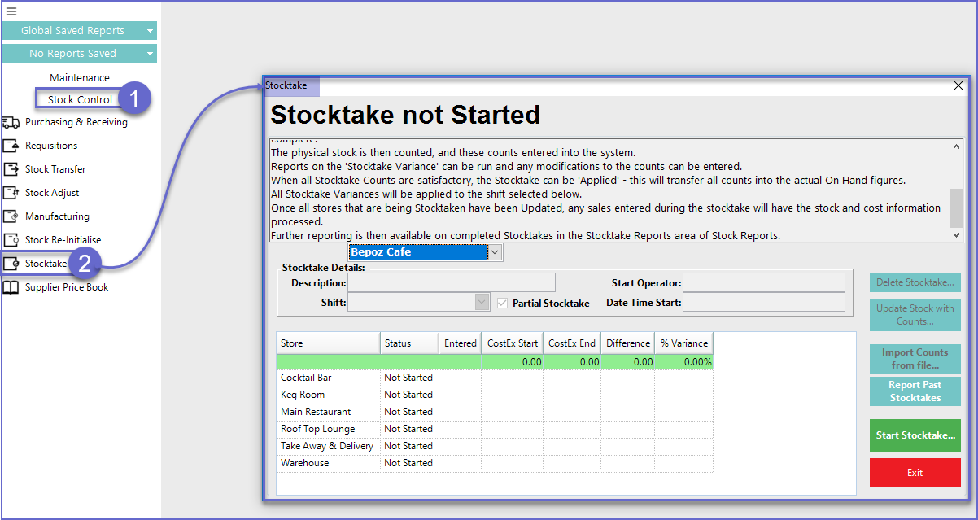Click the Report Past Stocktakes button
The image size is (978, 520).
[x=915, y=391]
